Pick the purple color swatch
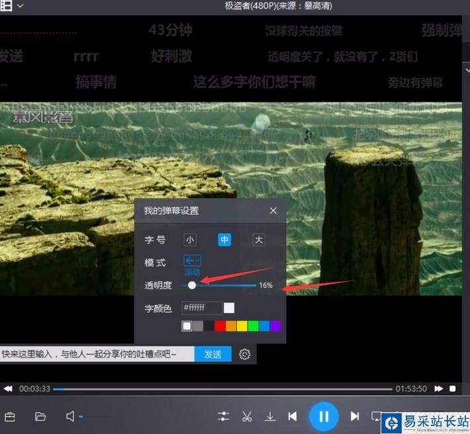Viewport: 470px width, 434px height. 275,326
